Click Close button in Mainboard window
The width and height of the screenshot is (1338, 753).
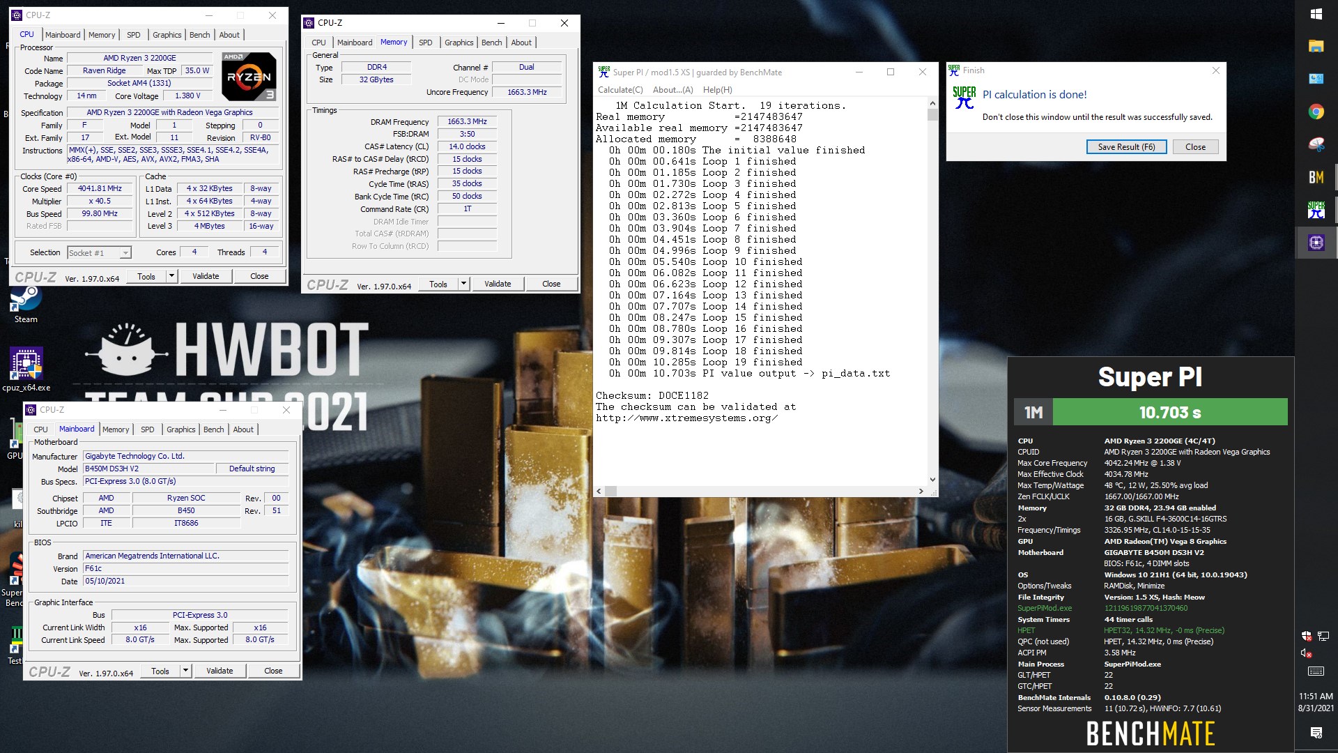pos(273,671)
